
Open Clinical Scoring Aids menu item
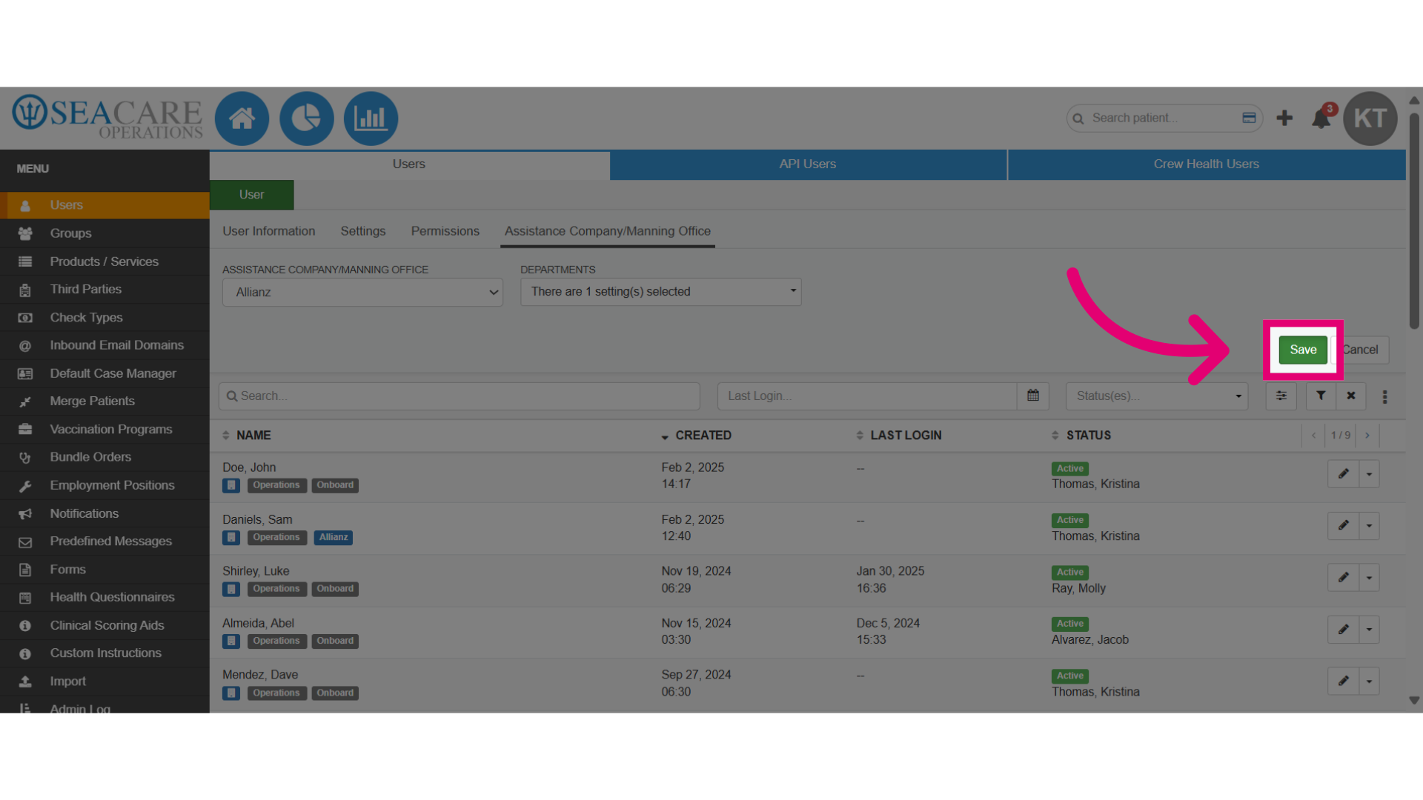105,626
